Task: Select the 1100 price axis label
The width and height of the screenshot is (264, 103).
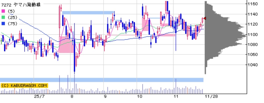Action: click(x=253, y=34)
